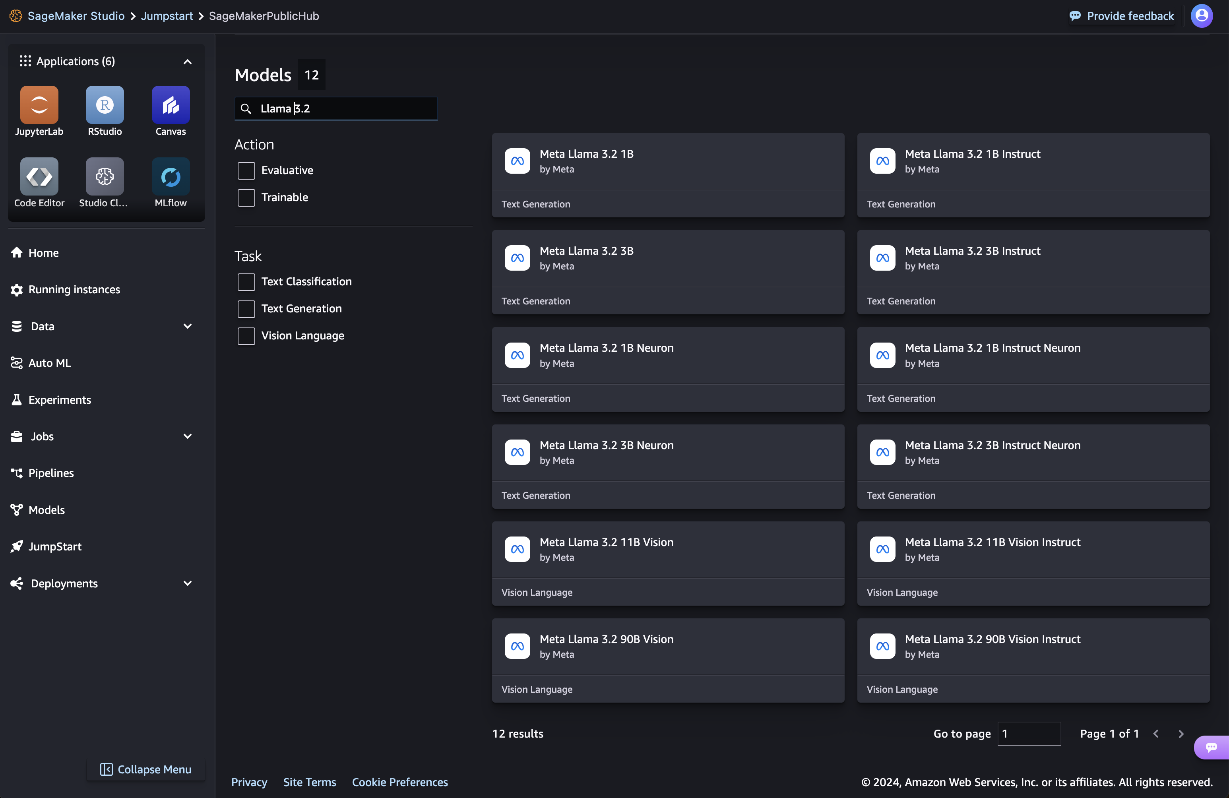Screen dimensions: 1229x798
Task: Enable the Trainable action checkbox
Action: (x=246, y=198)
